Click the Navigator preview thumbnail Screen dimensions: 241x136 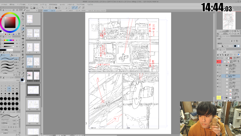coord(229,21)
